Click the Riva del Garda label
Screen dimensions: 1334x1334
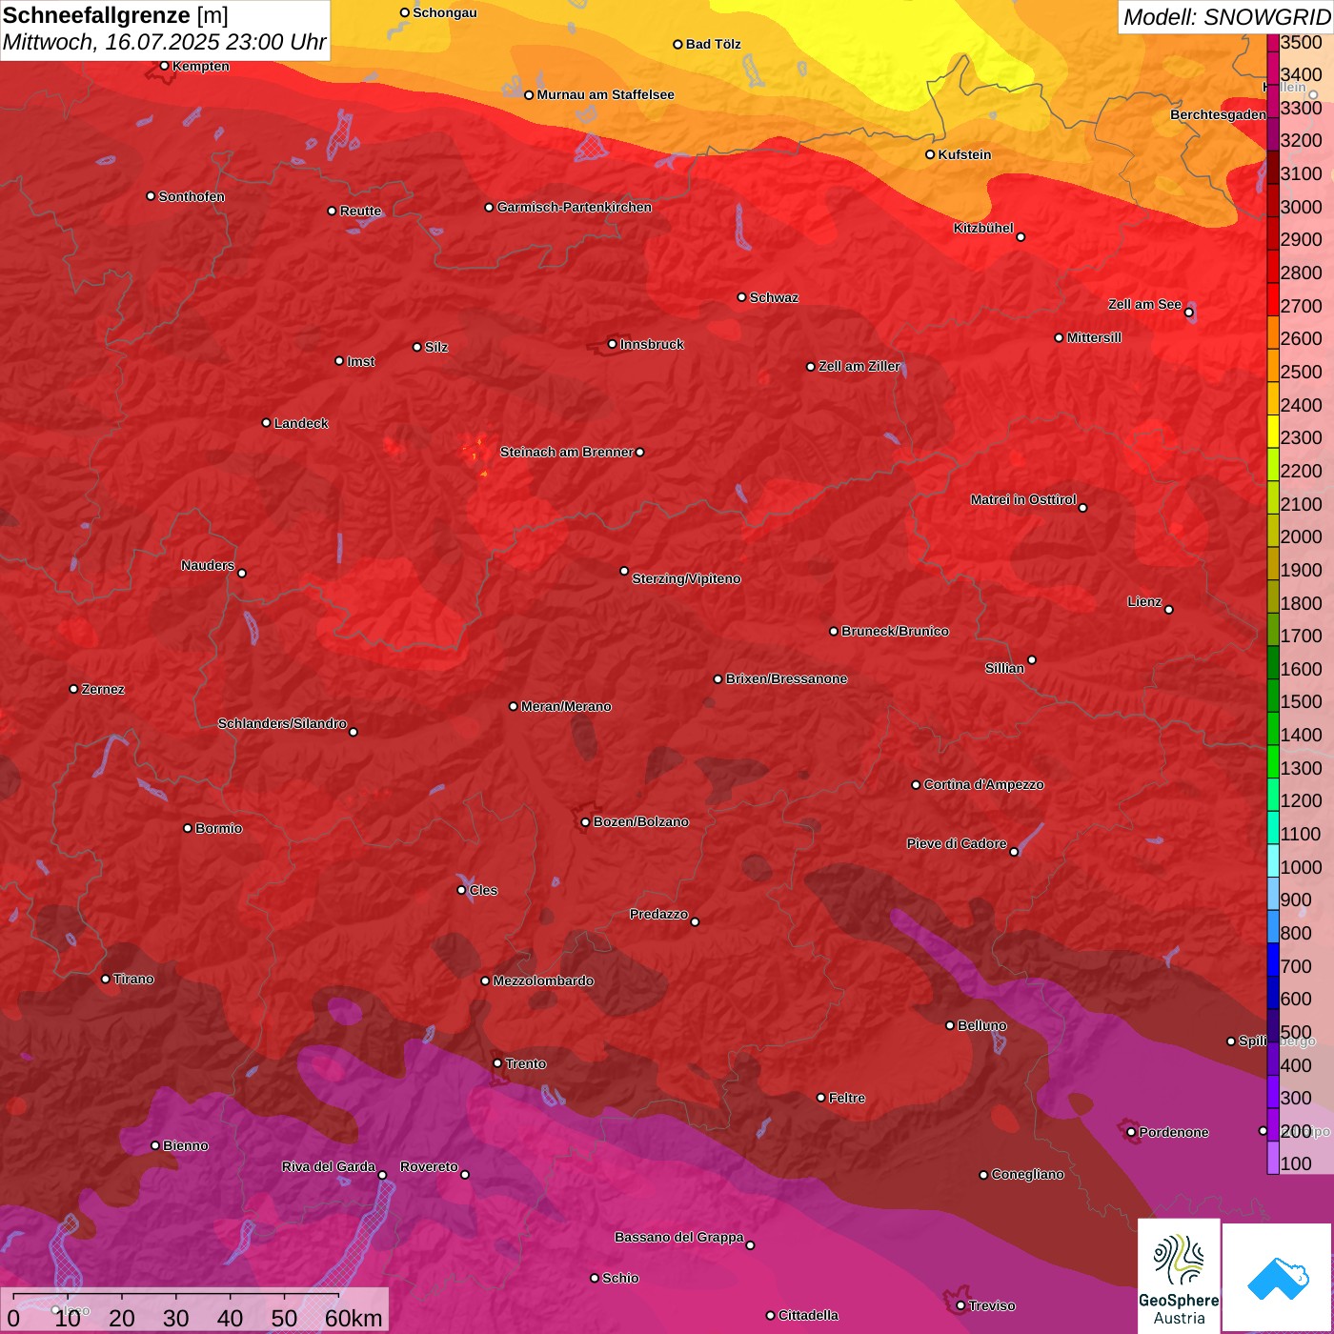[x=329, y=1166]
